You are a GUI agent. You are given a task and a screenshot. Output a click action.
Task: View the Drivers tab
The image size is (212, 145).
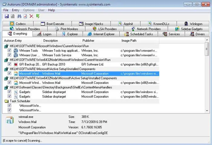(x=197, y=34)
